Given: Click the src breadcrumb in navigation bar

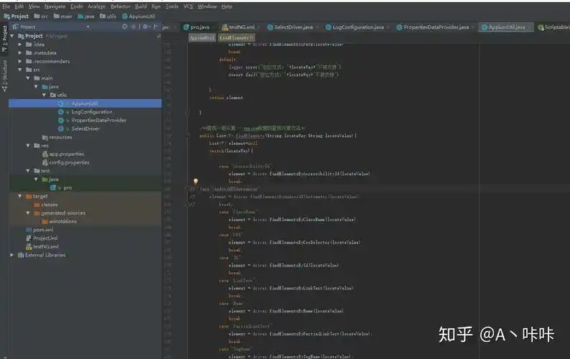Looking at the screenshot, I should click(x=41, y=17).
